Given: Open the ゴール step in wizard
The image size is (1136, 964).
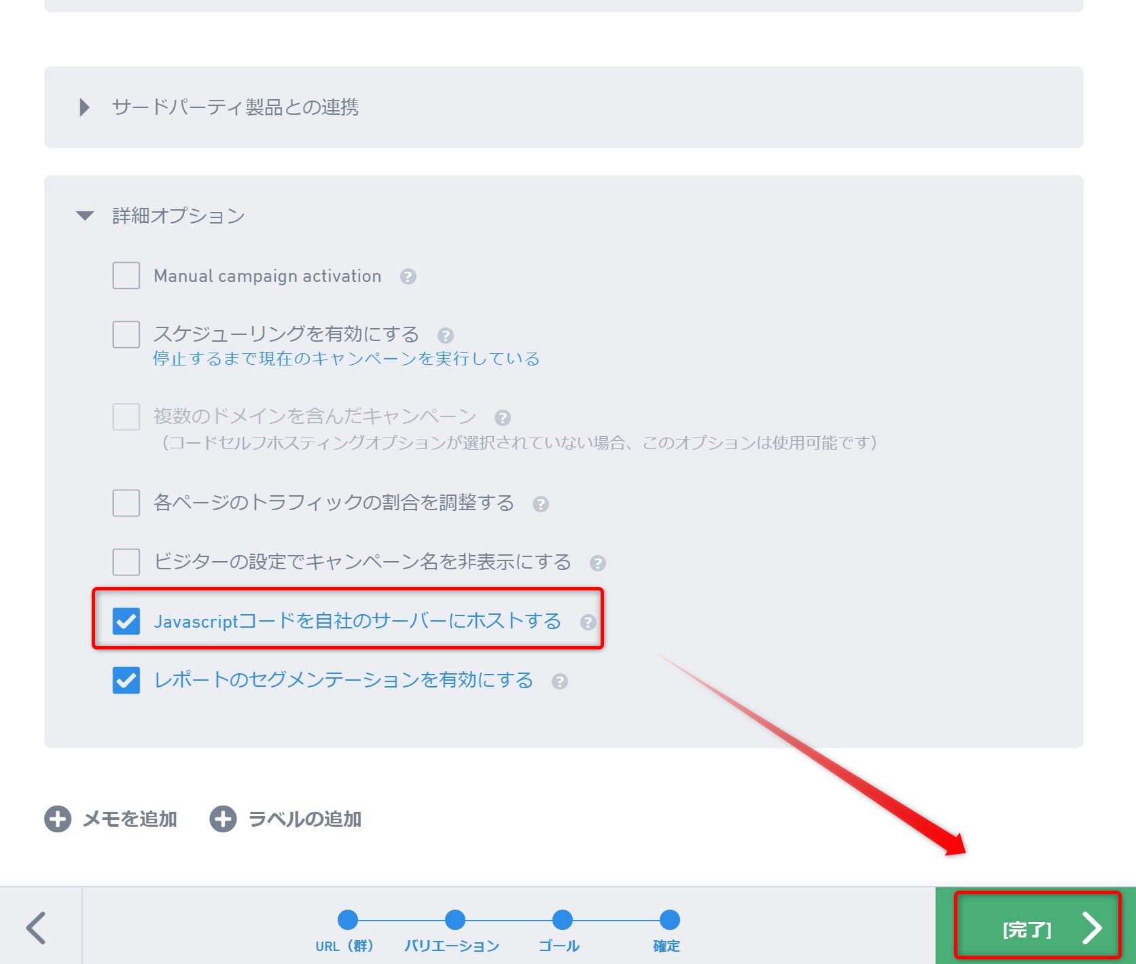Looking at the screenshot, I should [562, 921].
